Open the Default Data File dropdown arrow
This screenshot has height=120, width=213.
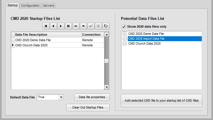[x=61, y=97]
